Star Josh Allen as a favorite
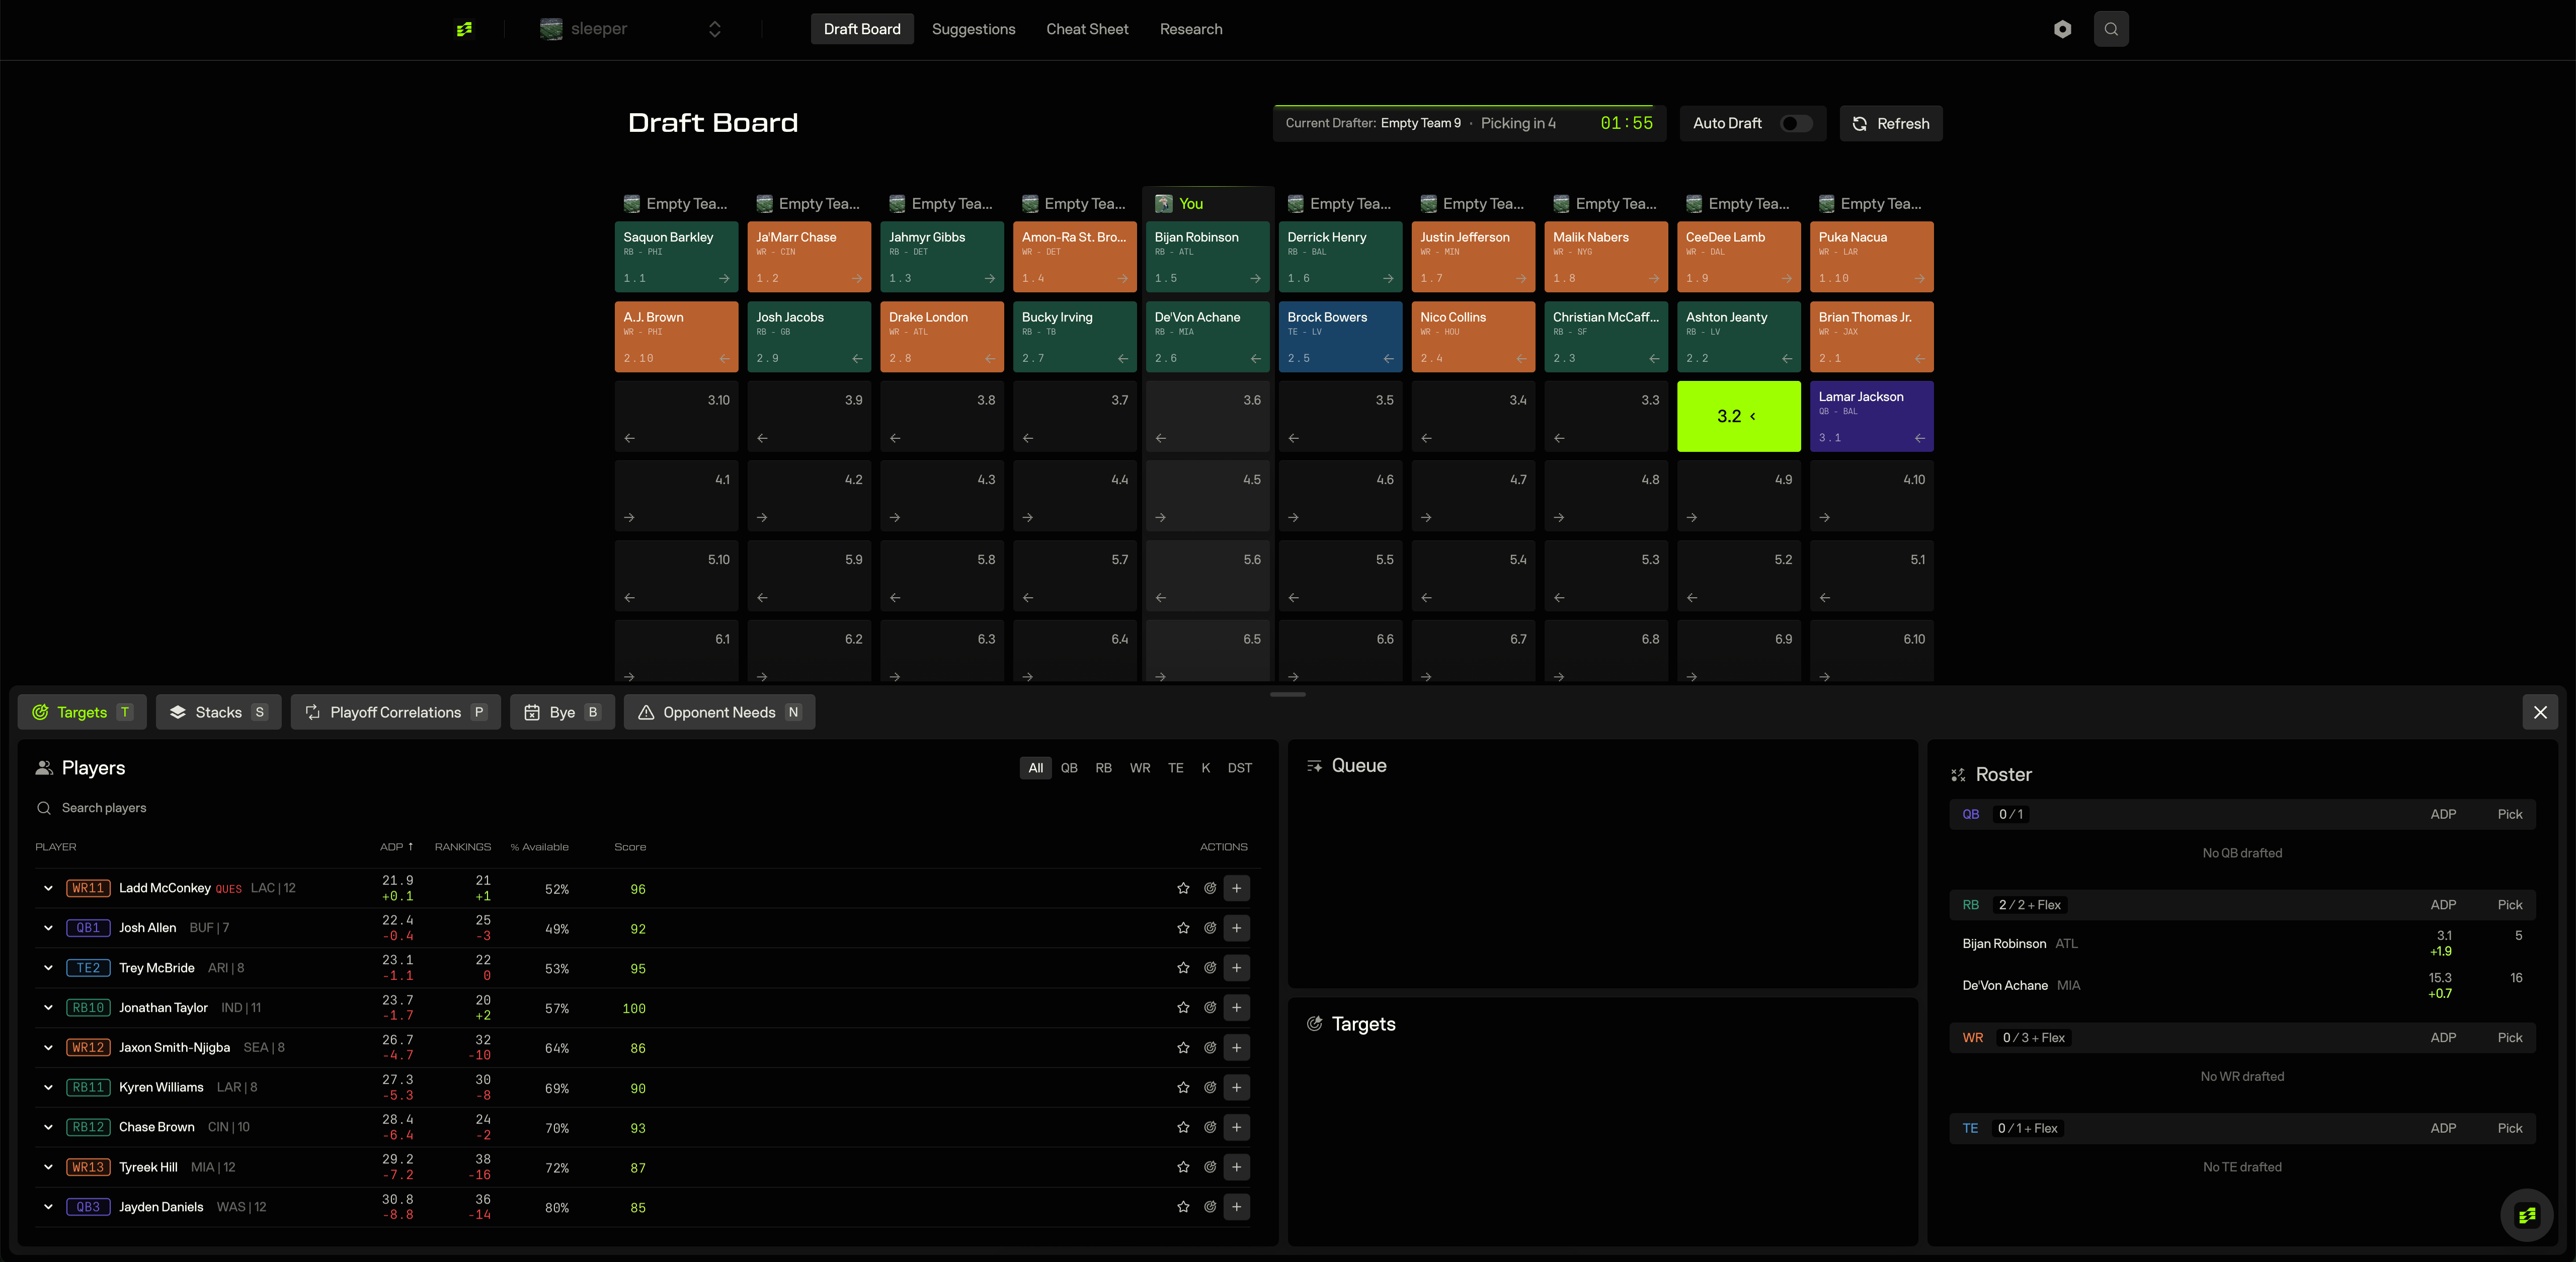The width and height of the screenshot is (2576, 1262). (x=1183, y=928)
